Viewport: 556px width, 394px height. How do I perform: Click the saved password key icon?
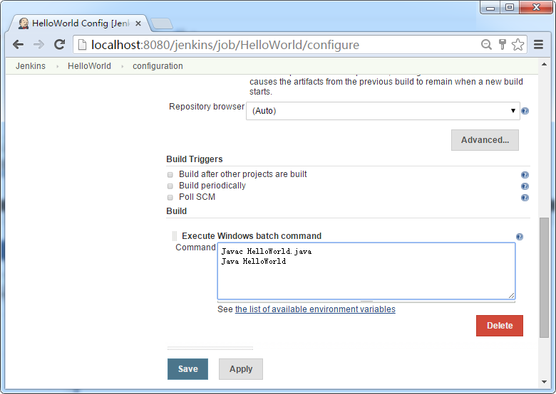click(x=502, y=45)
